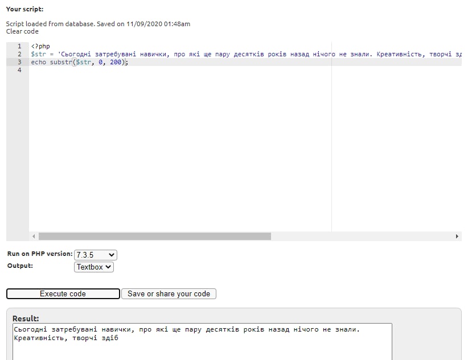476x360 pixels.
Task: Click the 'Script loaded from database' message
Action: pyautogui.click(x=98, y=24)
